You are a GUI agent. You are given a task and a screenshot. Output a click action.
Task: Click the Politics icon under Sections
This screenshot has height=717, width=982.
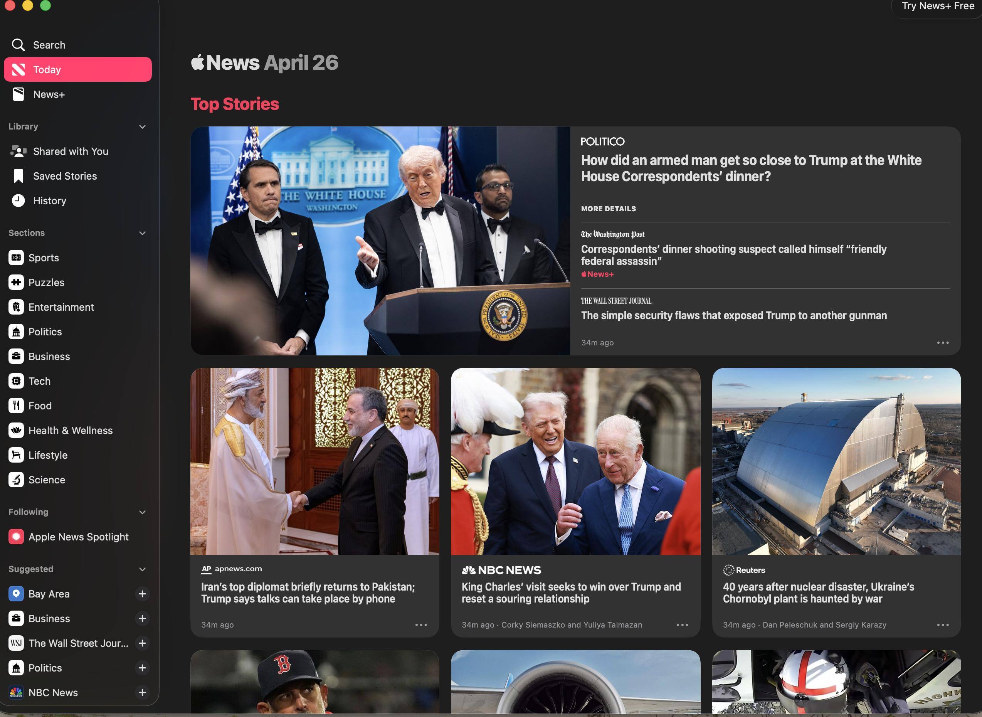point(16,332)
